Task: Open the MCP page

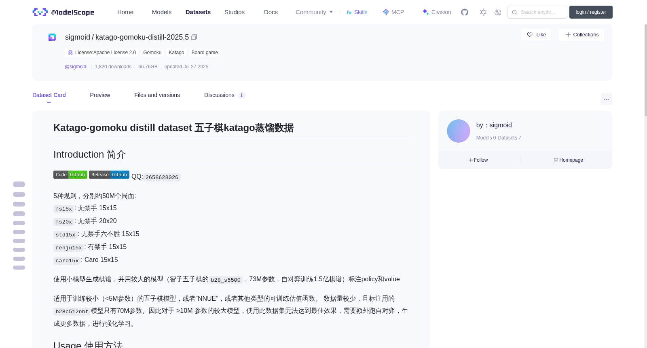Action: pos(393,12)
